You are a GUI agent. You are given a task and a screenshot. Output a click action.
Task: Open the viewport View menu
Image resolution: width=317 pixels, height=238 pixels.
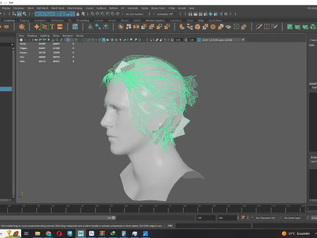tap(21, 36)
